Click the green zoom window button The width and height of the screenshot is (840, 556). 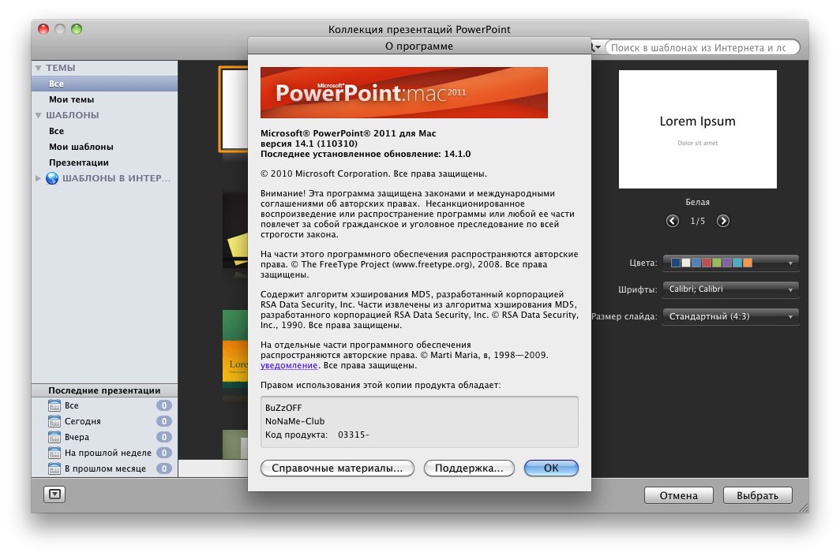click(77, 29)
